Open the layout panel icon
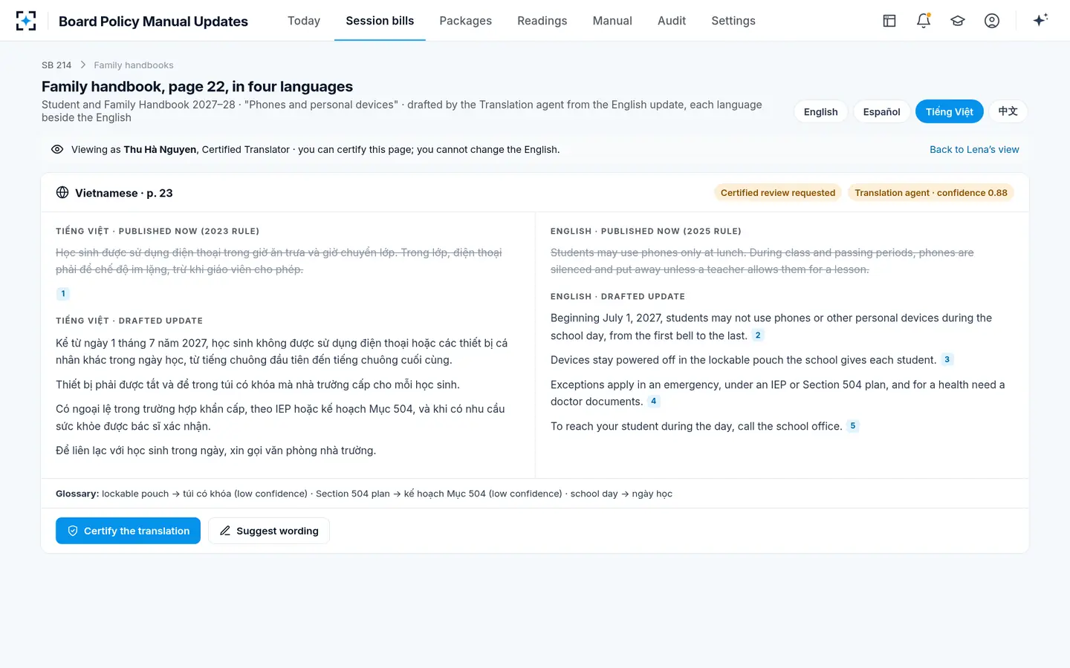This screenshot has width=1070, height=668. point(889,21)
